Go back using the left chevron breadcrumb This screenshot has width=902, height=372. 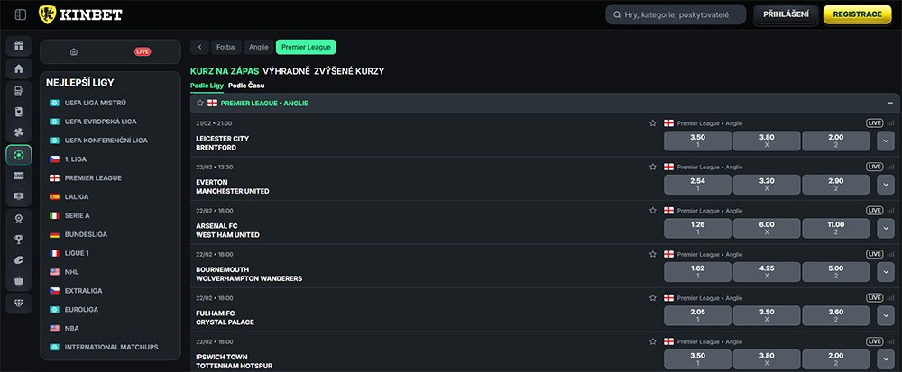(x=199, y=47)
